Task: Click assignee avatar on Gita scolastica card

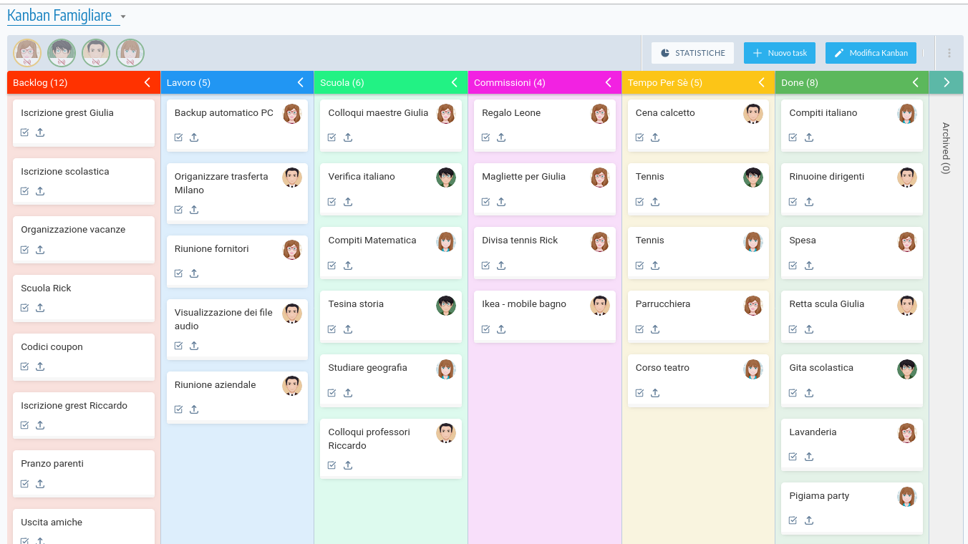Action: point(907,369)
